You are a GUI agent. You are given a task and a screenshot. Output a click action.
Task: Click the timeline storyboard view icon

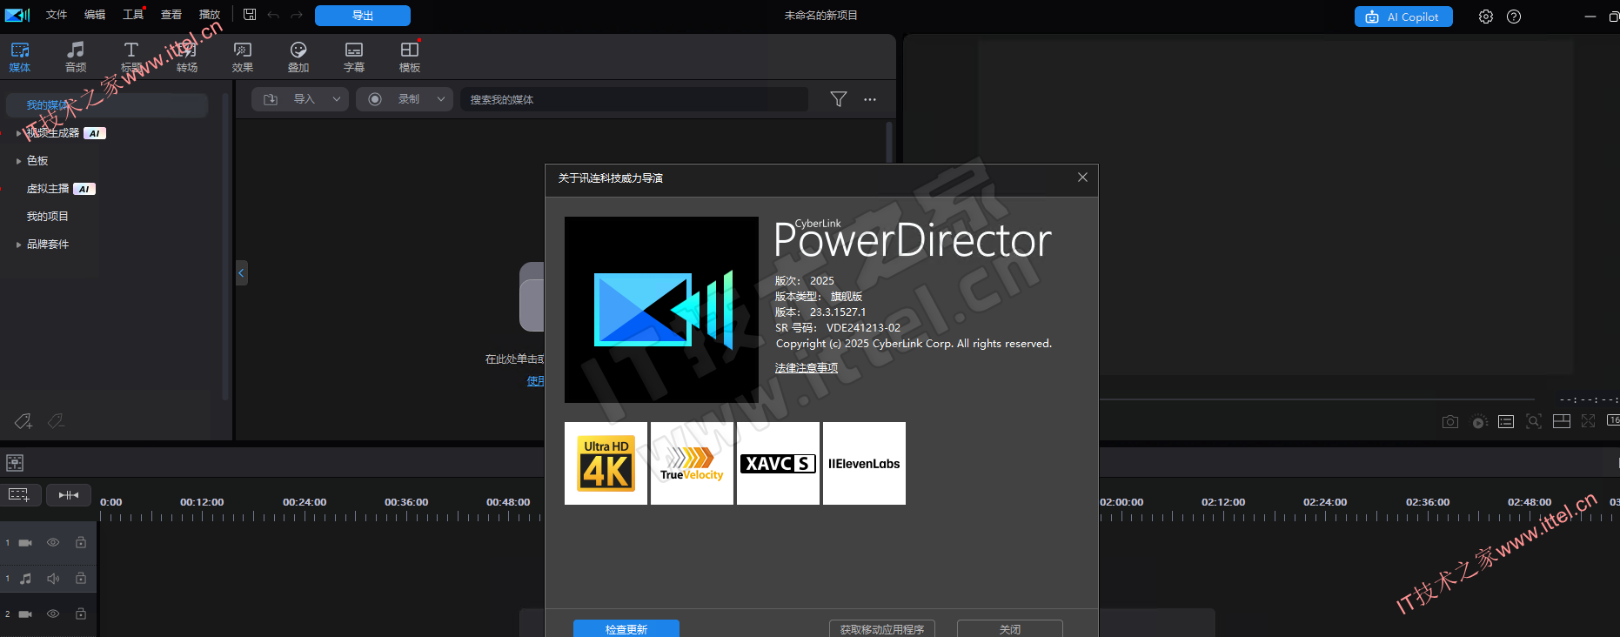click(x=15, y=463)
